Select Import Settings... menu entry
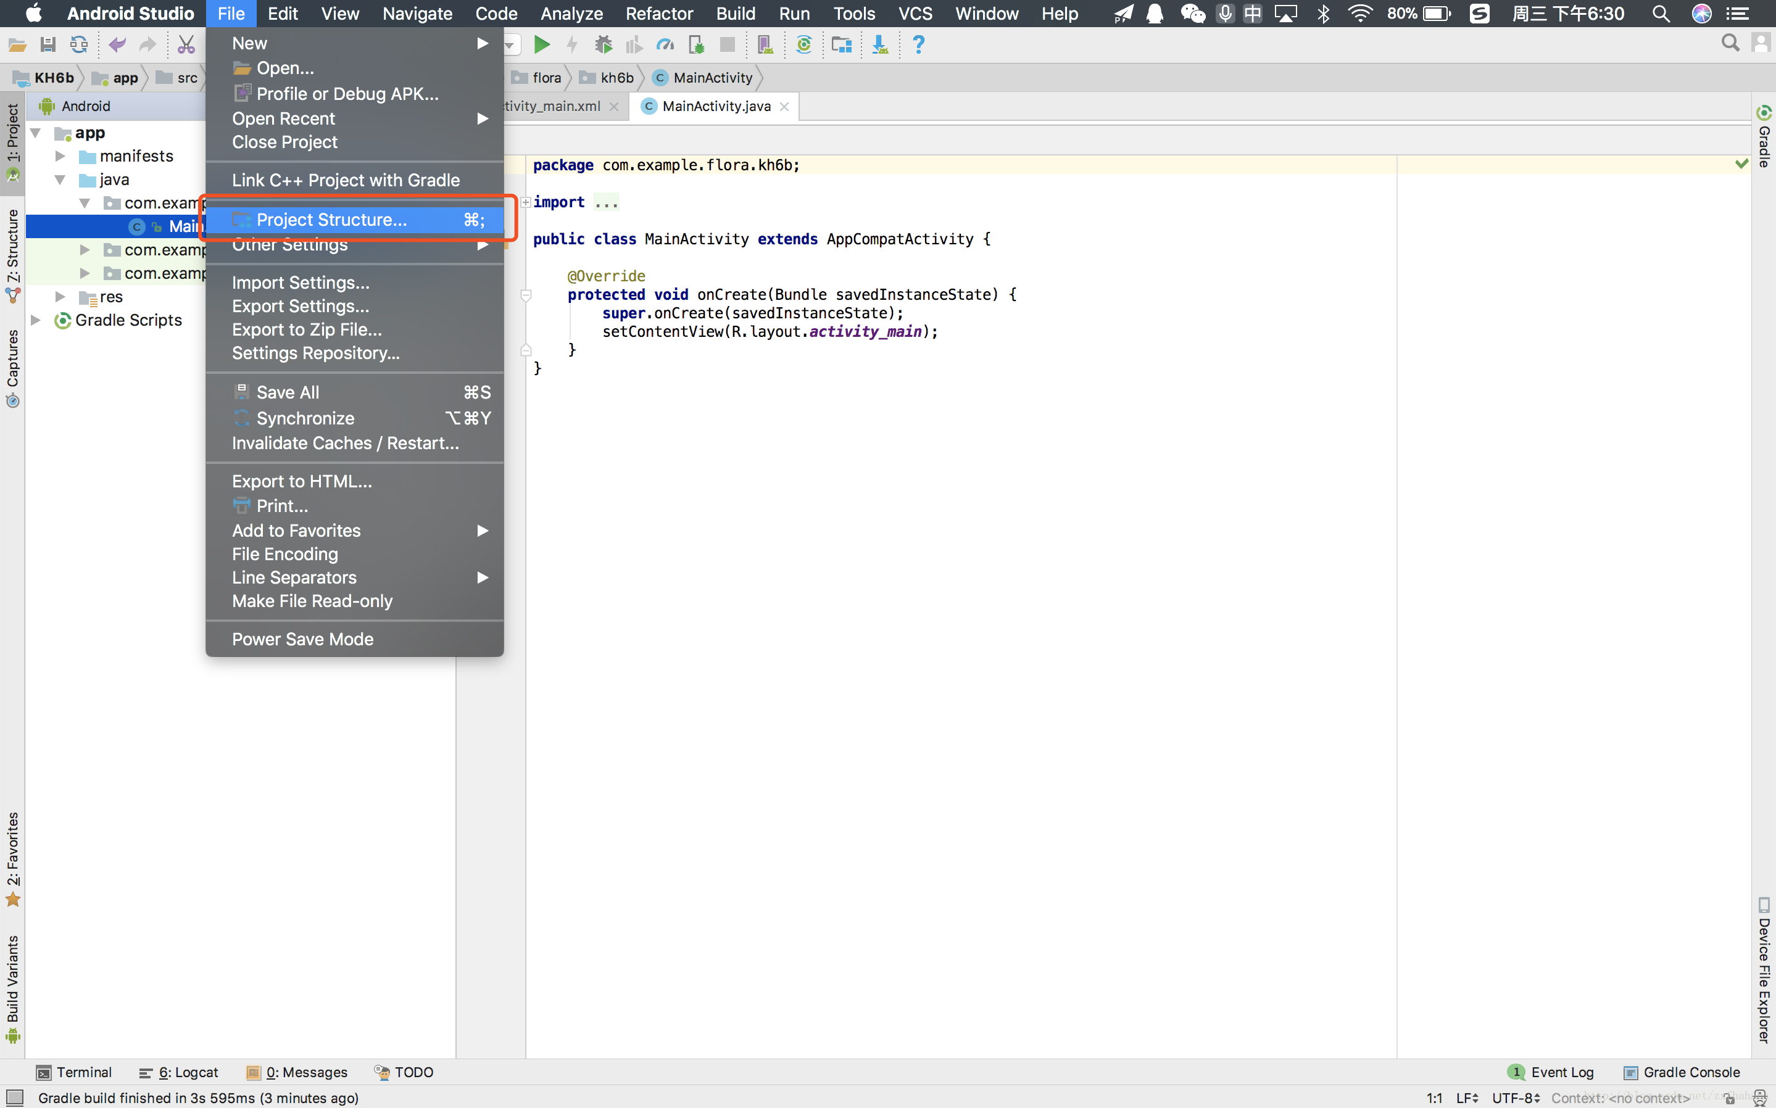Screen dimensions: 1776x1108 [x=355, y=283]
